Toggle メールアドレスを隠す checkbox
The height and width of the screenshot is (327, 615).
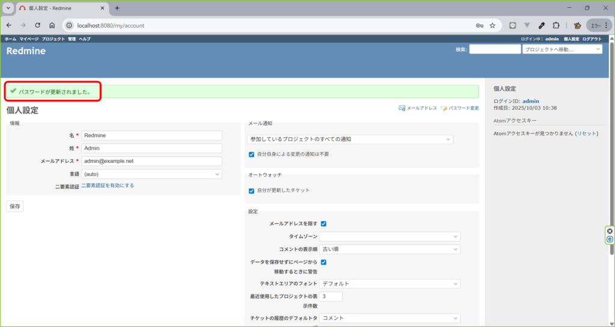(324, 224)
